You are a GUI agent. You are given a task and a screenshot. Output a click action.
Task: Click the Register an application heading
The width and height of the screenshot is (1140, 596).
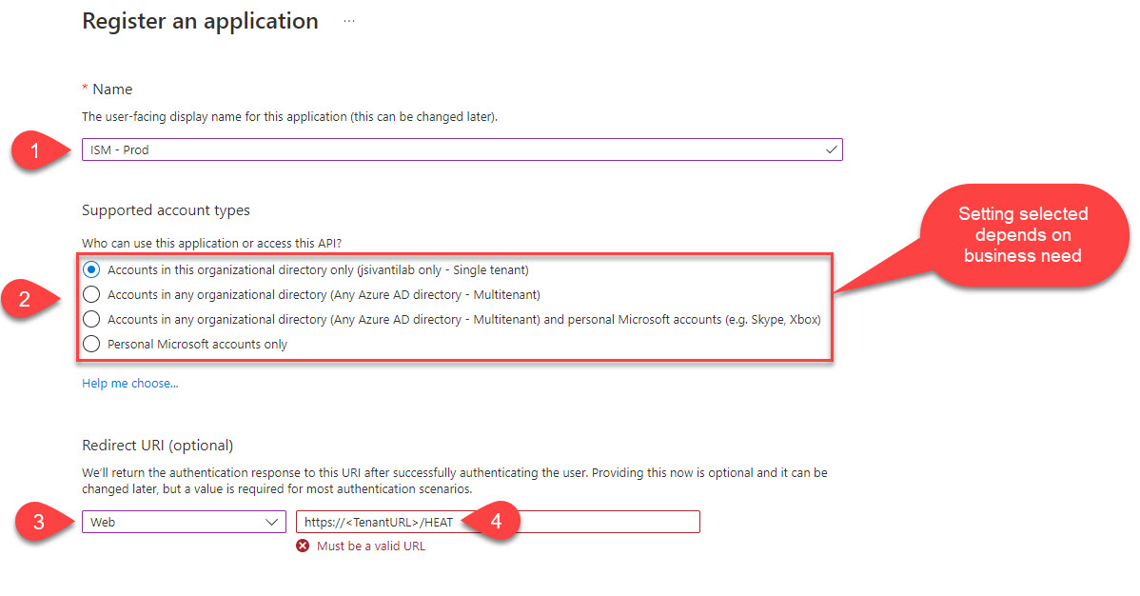click(200, 20)
